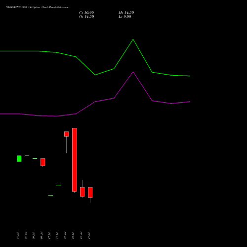This screenshot has width=247, height=247.
Task: Click the peak of the purple line
Action: click(133, 72)
